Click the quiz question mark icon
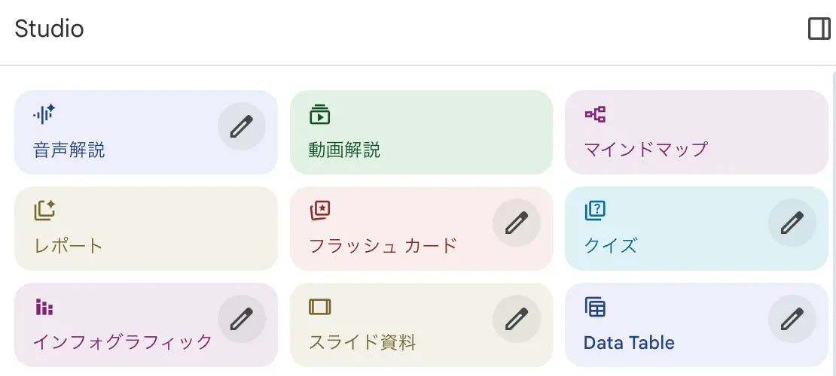 point(595,211)
